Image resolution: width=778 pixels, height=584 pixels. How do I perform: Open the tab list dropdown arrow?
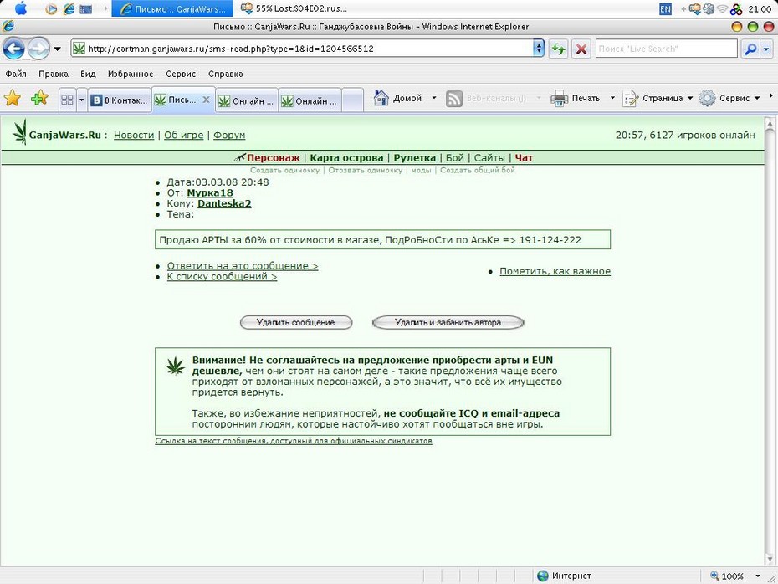(x=81, y=100)
